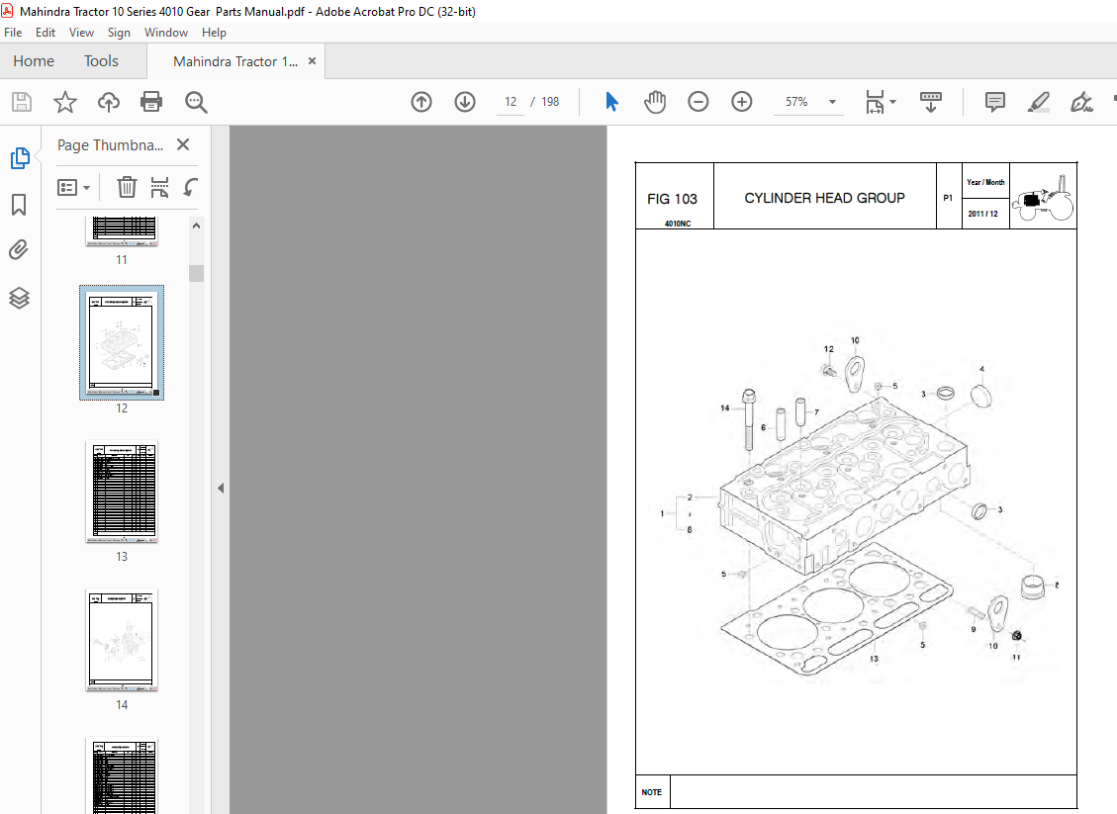This screenshot has width=1117, height=814.
Task: Delete selected page with trash icon
Action: (127, 187)
